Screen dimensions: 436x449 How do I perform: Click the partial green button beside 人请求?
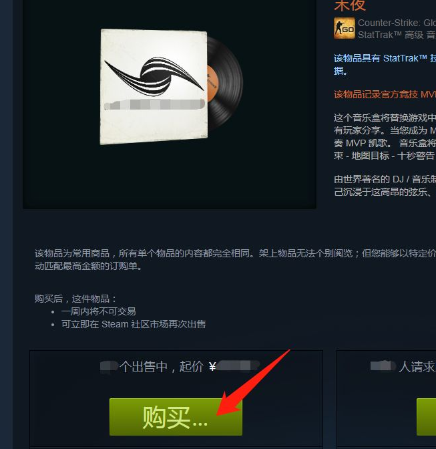tap(426, 417)
